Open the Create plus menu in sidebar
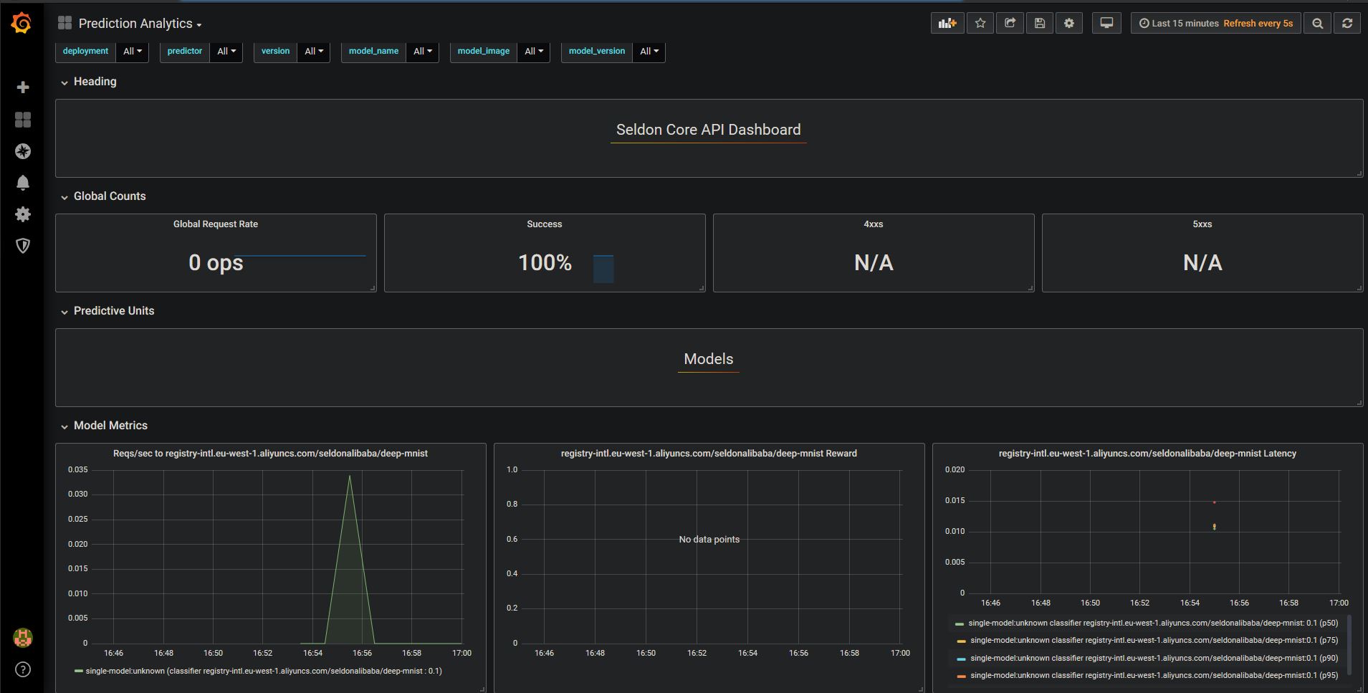1368x693 pixels. [23, 87]
